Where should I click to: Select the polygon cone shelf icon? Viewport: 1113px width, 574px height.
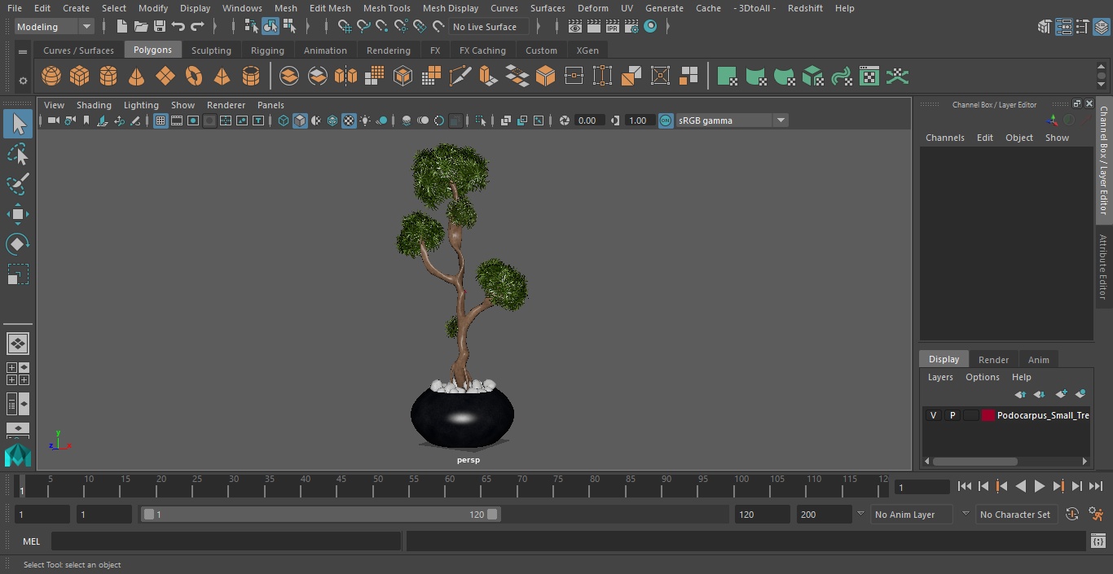pos(137,77)
